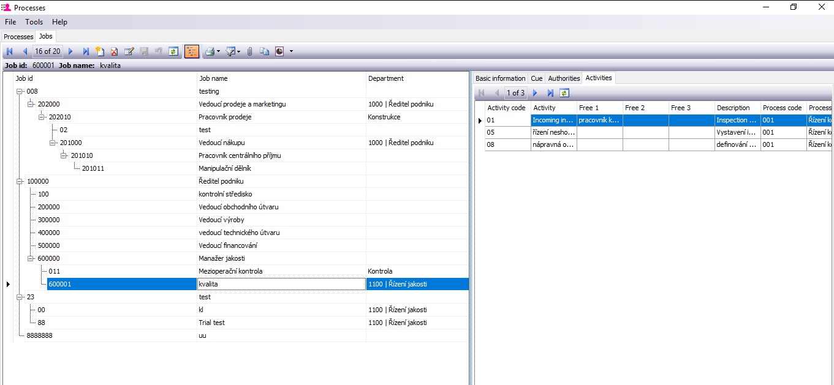Refresh the jobs list
Viewport: 834px width, 385px height.
click(x=173, y=51)
